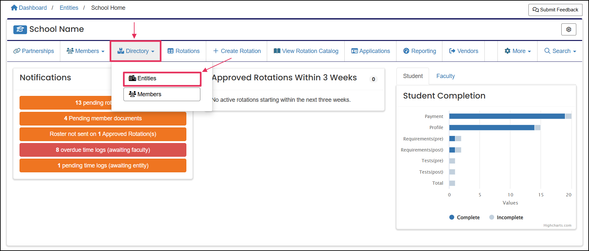
Task: Open the Reporting section
Action: tap(419, 51)
